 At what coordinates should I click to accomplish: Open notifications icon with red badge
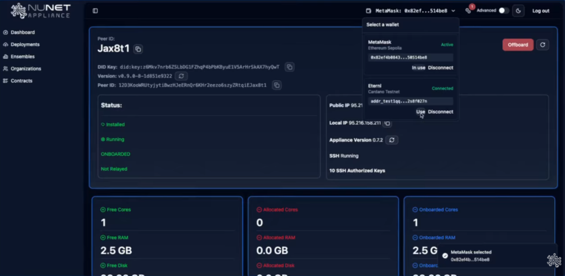point(468,10)
